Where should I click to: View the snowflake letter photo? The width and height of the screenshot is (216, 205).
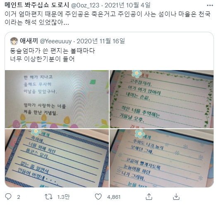coord(161,158)
